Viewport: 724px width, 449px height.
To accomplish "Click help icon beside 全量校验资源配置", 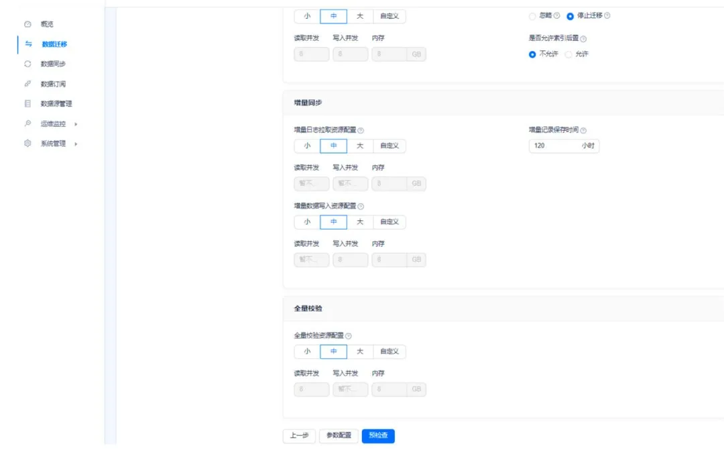I will (x=349, y=336).
